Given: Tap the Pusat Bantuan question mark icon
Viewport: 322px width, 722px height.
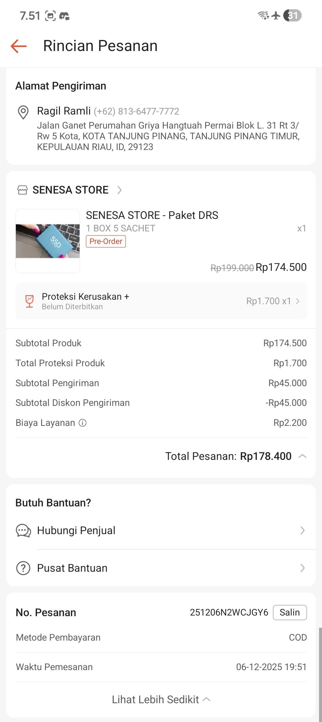Looking at the screenshot, I should [x=23, y=568].
